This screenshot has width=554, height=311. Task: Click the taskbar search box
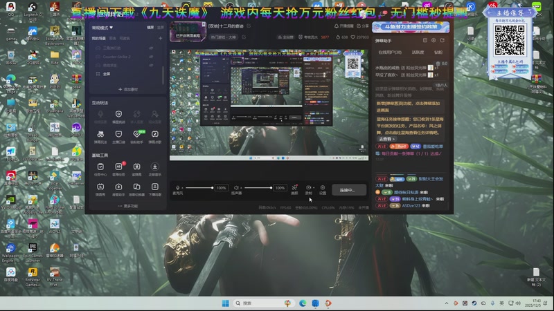[263, 303]
